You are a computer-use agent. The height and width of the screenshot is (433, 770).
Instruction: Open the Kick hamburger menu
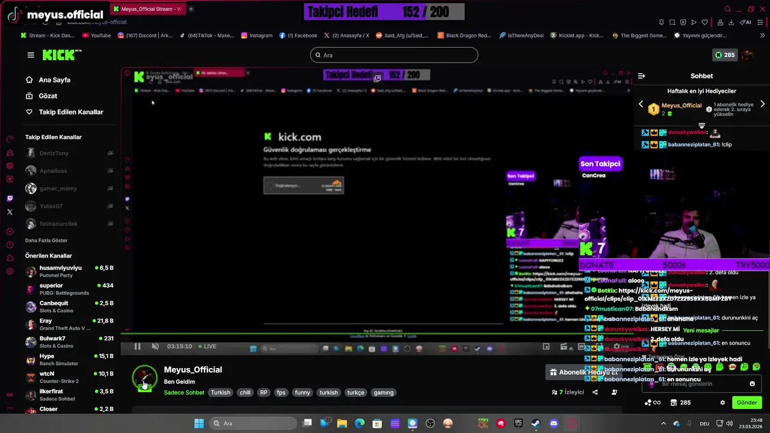(x=31, y=55)
